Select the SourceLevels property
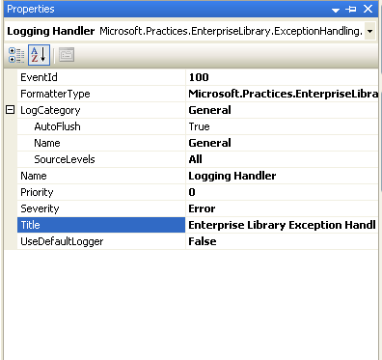Viewport: 382px width, 360px height. pyautogui.click(x=101, y=159)
